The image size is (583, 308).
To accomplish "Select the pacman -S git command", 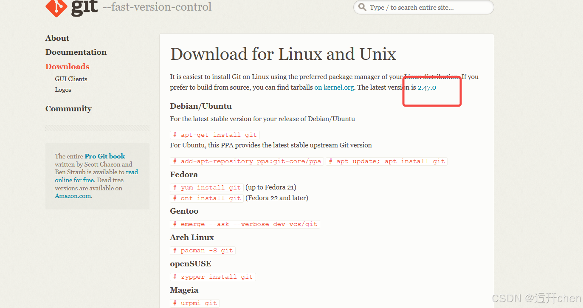I will 203,250.
